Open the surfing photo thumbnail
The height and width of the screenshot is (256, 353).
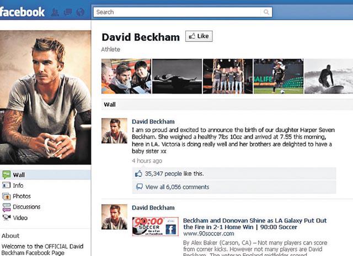329,76
